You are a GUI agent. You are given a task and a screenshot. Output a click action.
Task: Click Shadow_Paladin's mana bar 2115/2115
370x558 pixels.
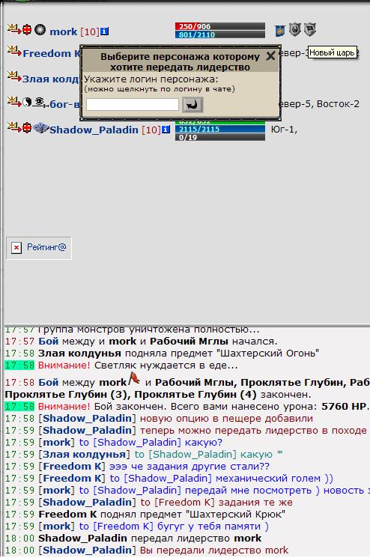220,129
